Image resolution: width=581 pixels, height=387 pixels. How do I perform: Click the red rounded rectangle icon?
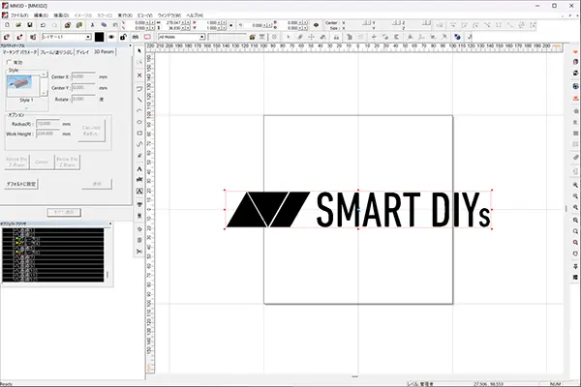[x=147, y=37]
